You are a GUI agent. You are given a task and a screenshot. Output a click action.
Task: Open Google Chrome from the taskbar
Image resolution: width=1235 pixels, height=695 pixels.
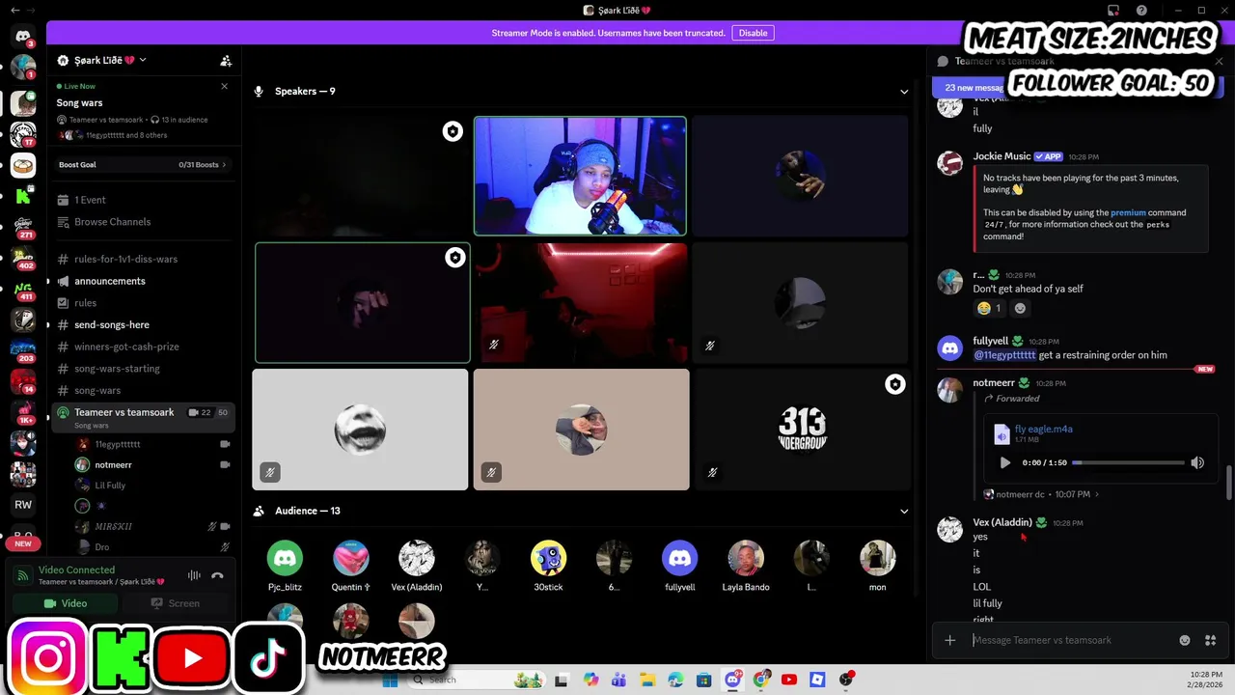click(761, 680)
